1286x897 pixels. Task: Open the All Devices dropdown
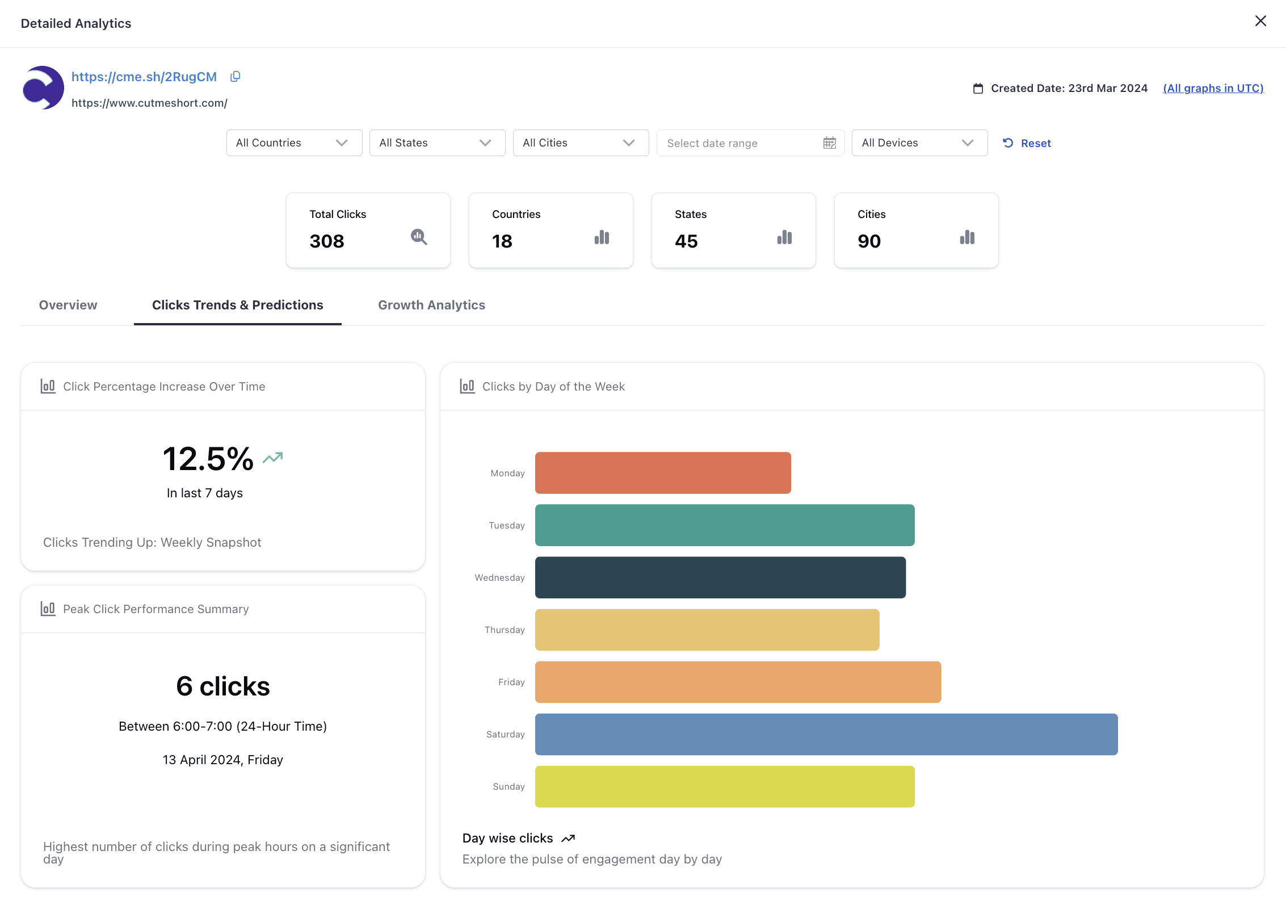pyautogui.click(x=919, y=143)
